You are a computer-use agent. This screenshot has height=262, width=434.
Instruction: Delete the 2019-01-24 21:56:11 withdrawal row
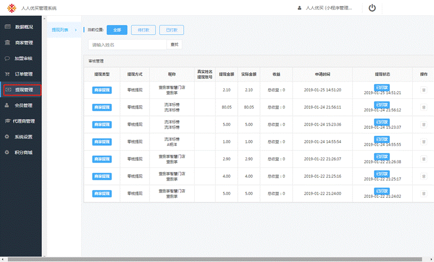click(x=424, y=107)
